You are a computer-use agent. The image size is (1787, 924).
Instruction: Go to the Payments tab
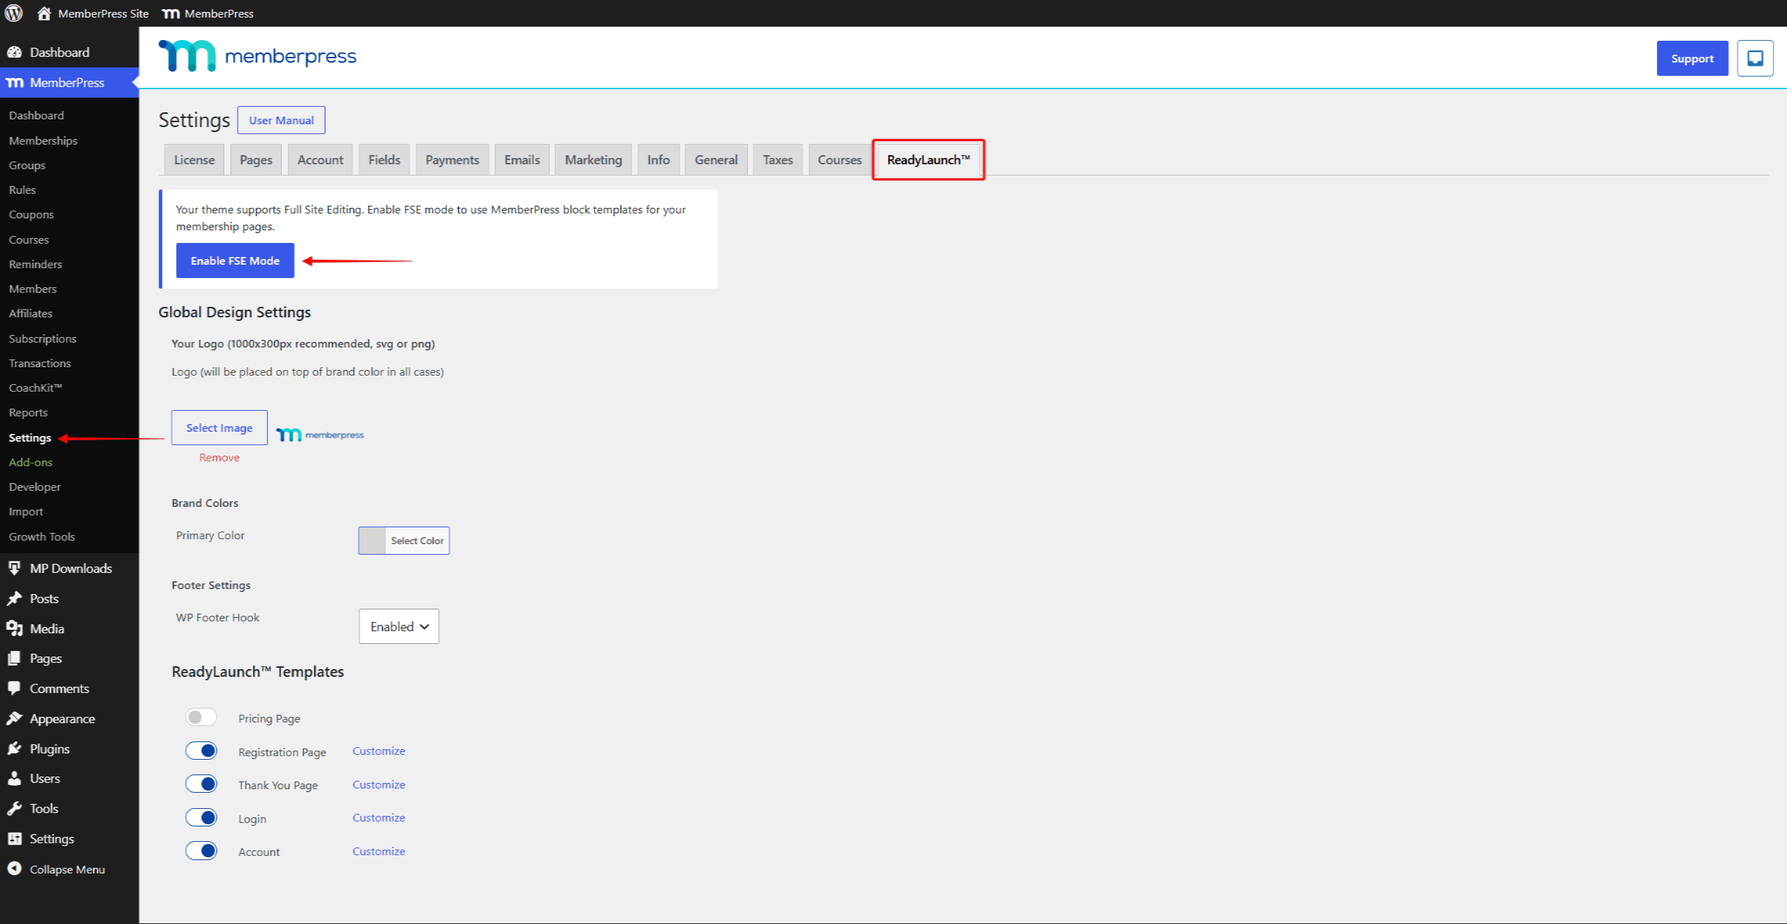click(453, 160)
